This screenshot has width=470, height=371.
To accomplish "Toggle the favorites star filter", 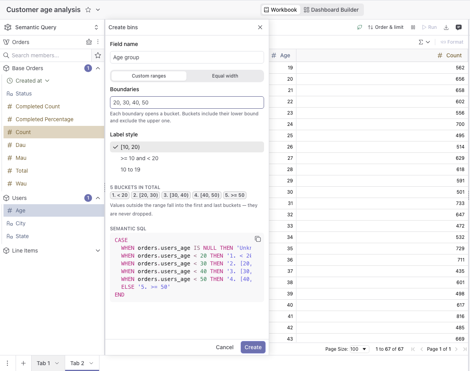I will point(98,55).
